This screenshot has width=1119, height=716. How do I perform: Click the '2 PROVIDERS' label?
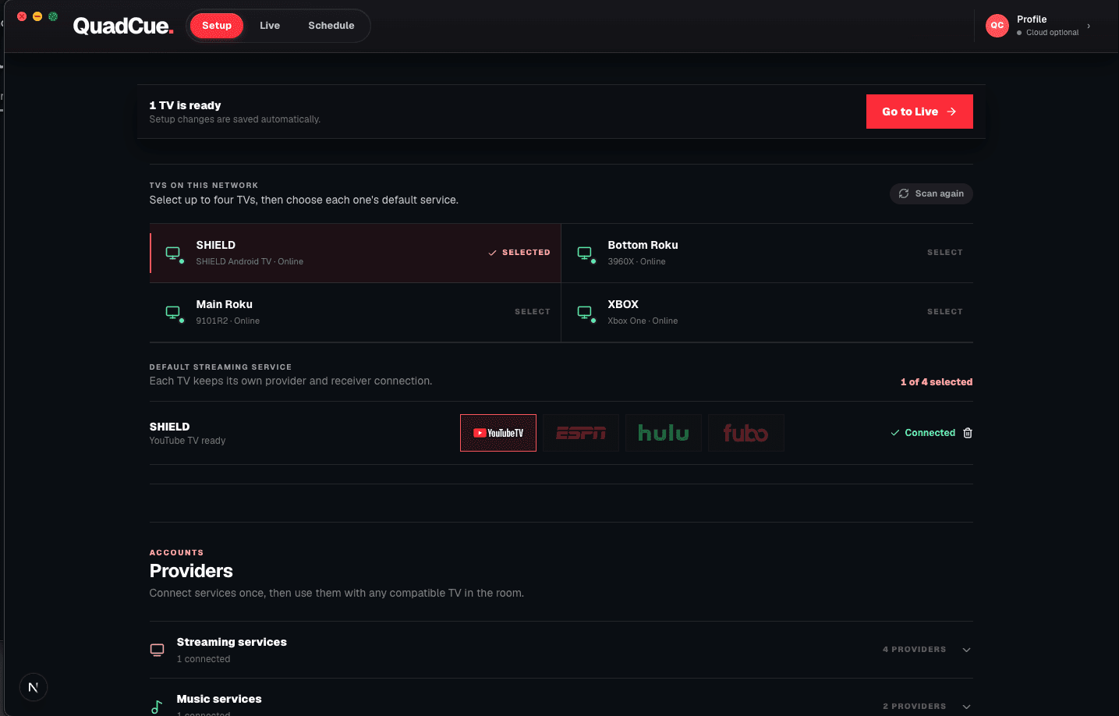[915, 707]
